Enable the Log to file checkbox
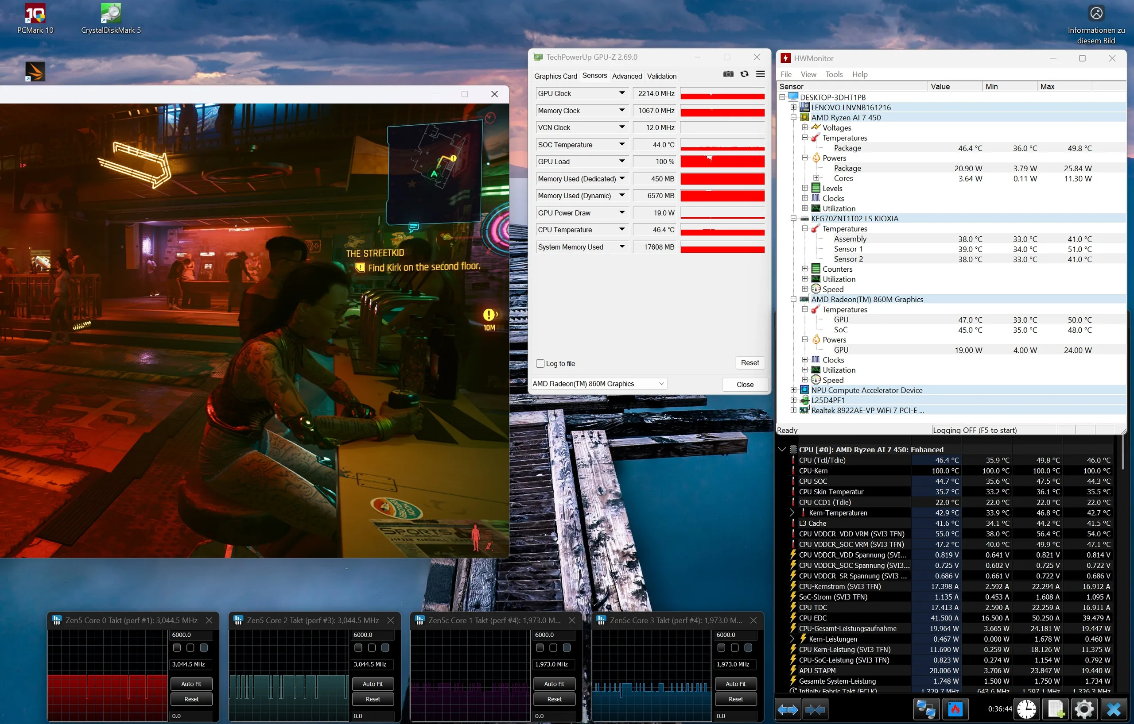Image resolution: width=1134 pixels, height=724 pixels. coord(540,364)
